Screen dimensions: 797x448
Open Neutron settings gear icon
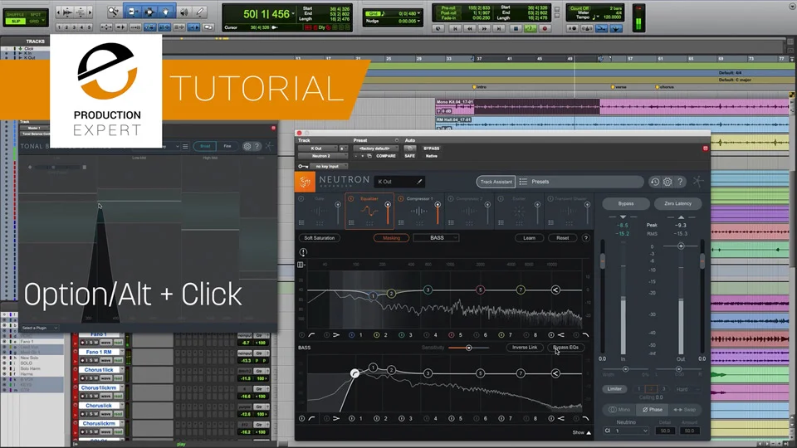pyautogui.click(x=667, y=182)
